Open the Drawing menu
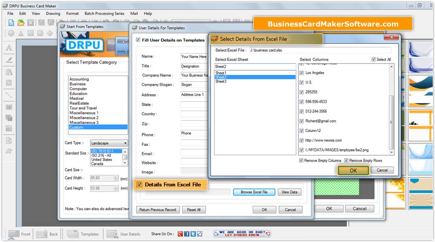435x242 pixels. point(53,13)
